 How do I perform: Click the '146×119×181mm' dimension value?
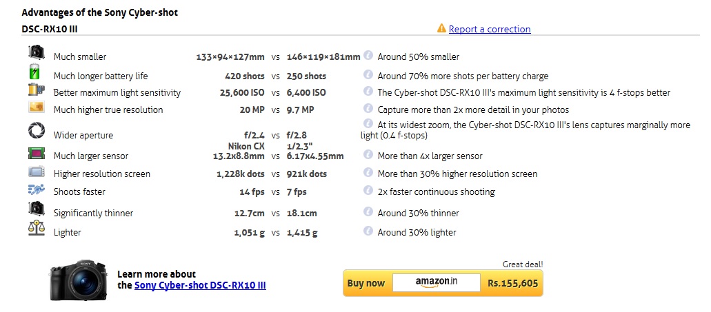pyautogui.click(x=323, y=57)
